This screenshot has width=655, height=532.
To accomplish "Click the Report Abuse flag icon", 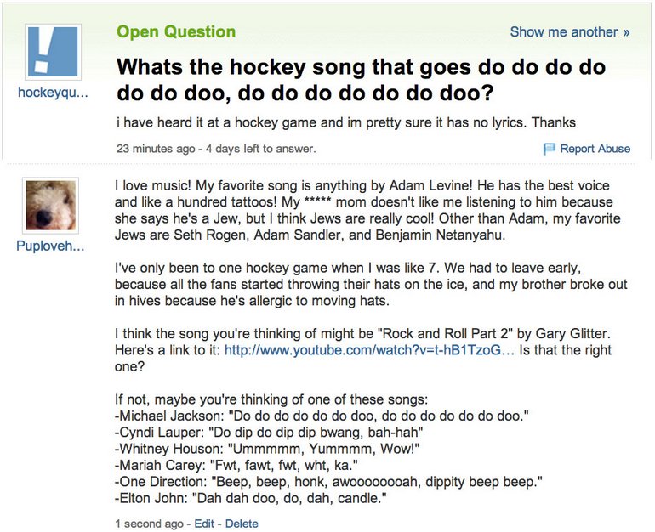I will pos(550,149).
